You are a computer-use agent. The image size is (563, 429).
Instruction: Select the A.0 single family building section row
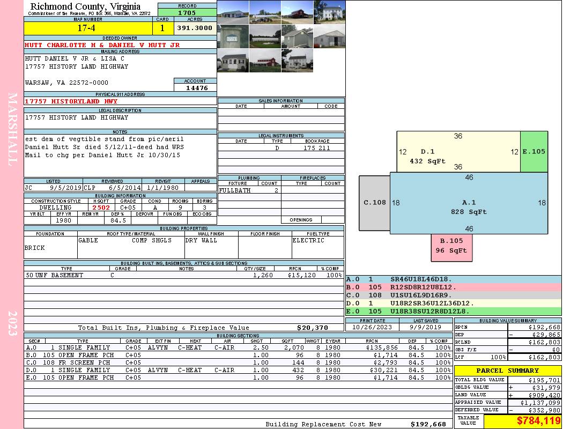[236, 347]
